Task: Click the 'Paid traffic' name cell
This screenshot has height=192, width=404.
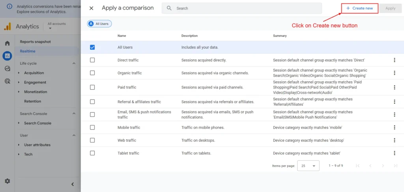Action: point(127,87)
